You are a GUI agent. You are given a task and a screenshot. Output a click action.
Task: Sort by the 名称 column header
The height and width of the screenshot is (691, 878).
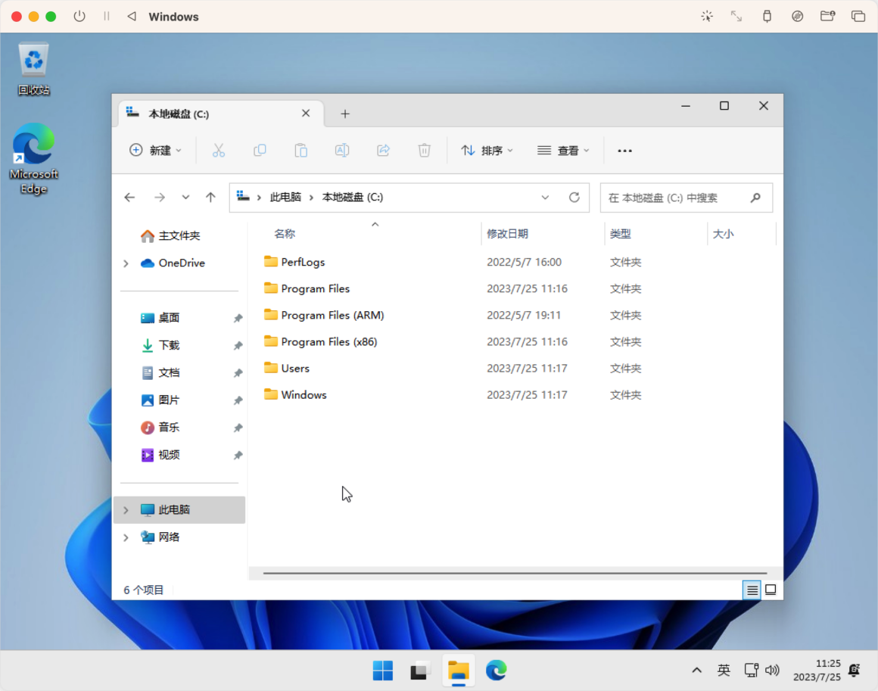click(285, 234)
